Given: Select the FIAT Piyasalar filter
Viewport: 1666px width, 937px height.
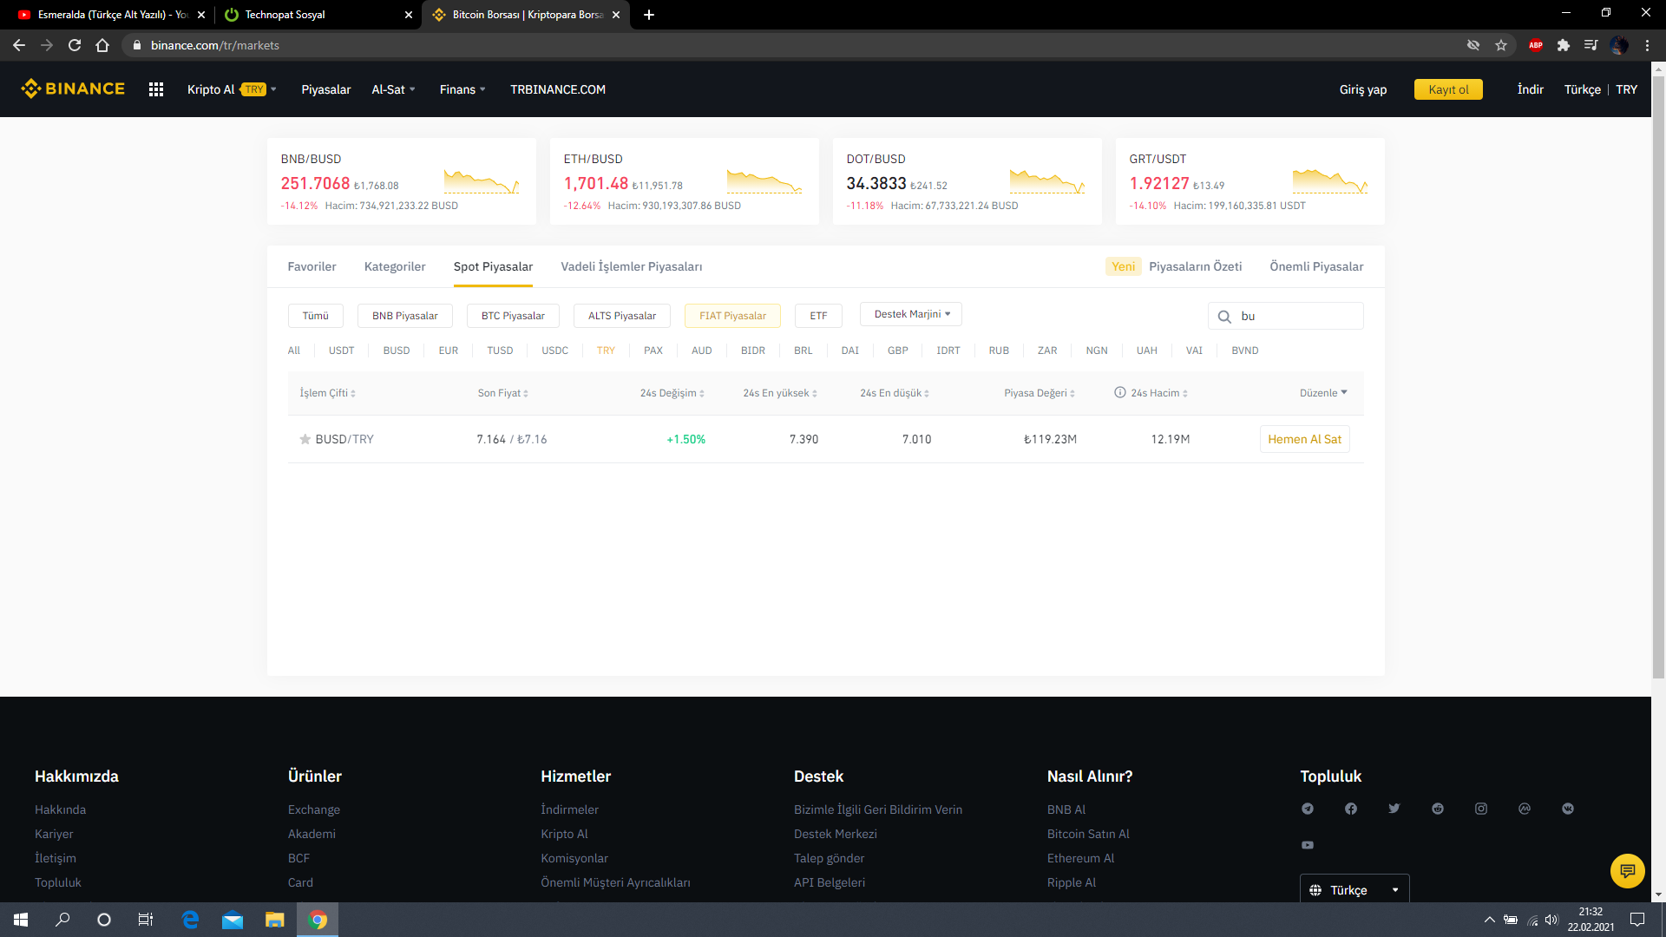Looking at the screenshot, I should tap(732, 316).
